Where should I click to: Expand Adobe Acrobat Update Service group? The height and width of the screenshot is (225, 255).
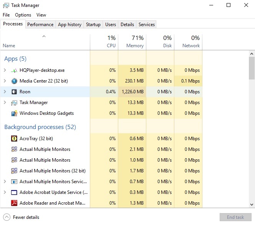[5, 192]
